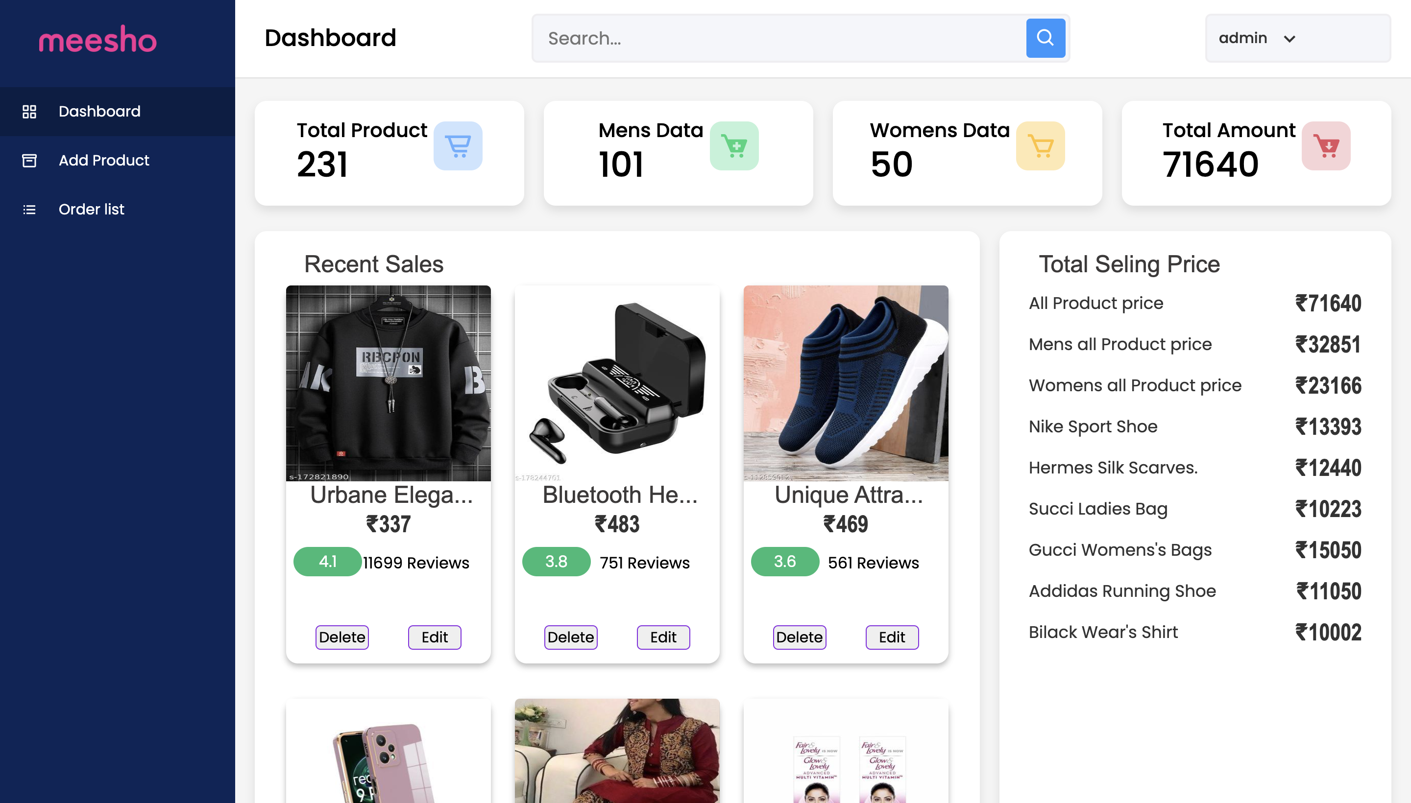
Task: Click the Add Product archive icon
Action: click(29, 161)
